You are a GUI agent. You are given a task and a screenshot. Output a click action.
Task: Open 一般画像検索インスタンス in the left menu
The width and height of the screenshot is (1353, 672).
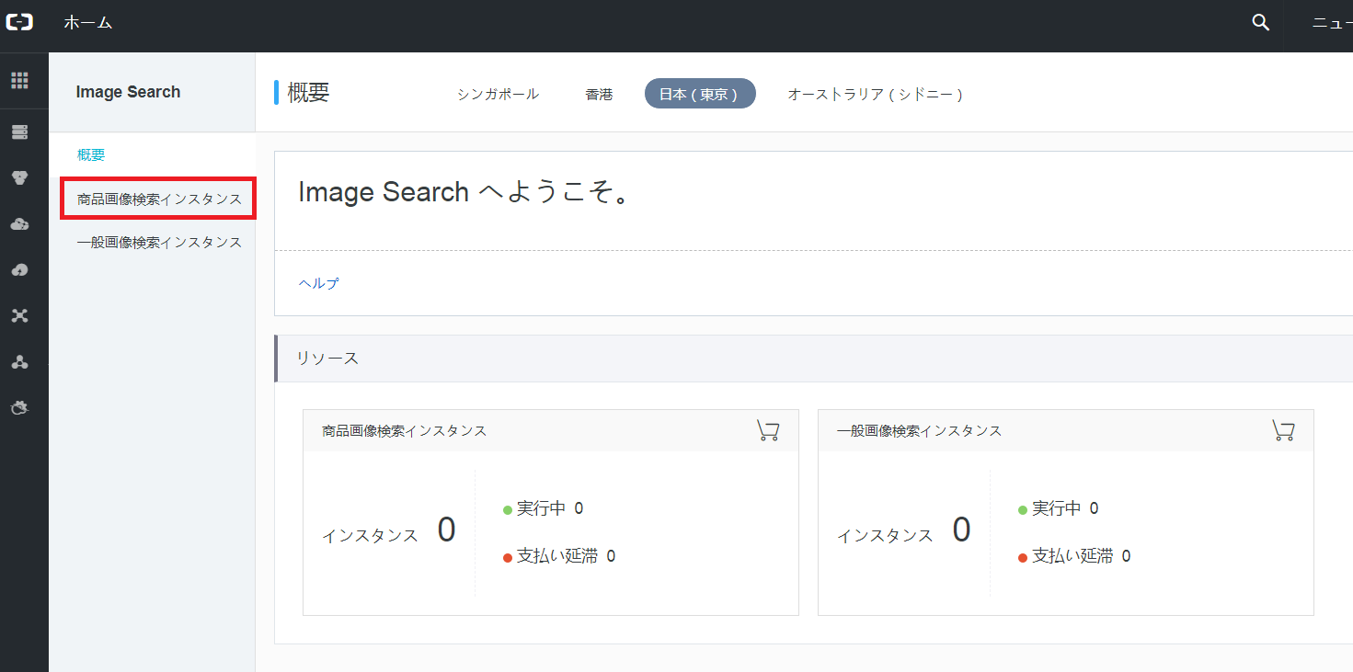[x=159, y=243]
